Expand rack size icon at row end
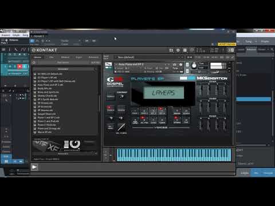 coord(233,57)
